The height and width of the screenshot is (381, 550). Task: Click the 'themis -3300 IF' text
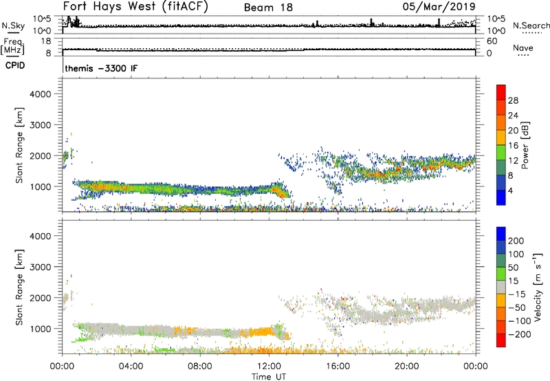pyautogui.click(x=101, y=68)
